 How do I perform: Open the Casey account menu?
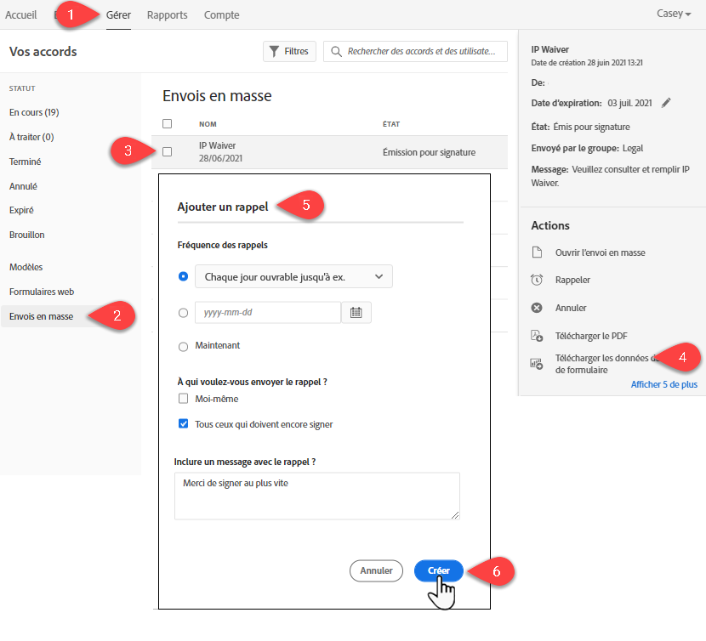(x=674, y=14)
